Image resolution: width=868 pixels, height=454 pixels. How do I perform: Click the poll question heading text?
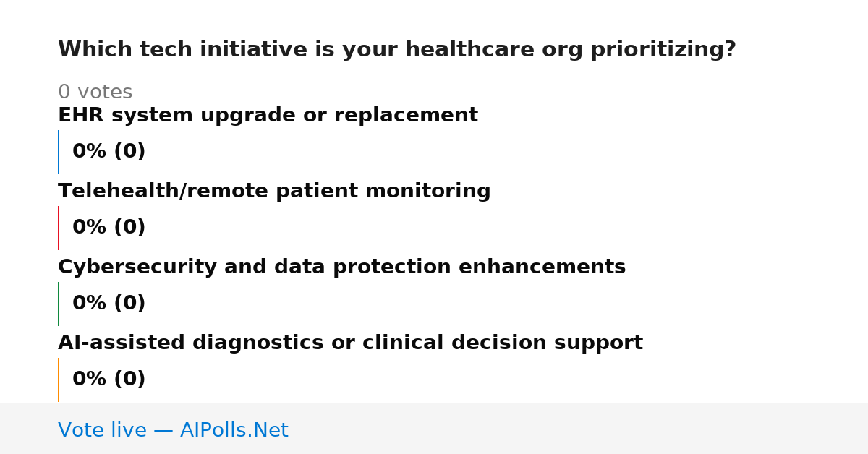[x=397, y=50]
